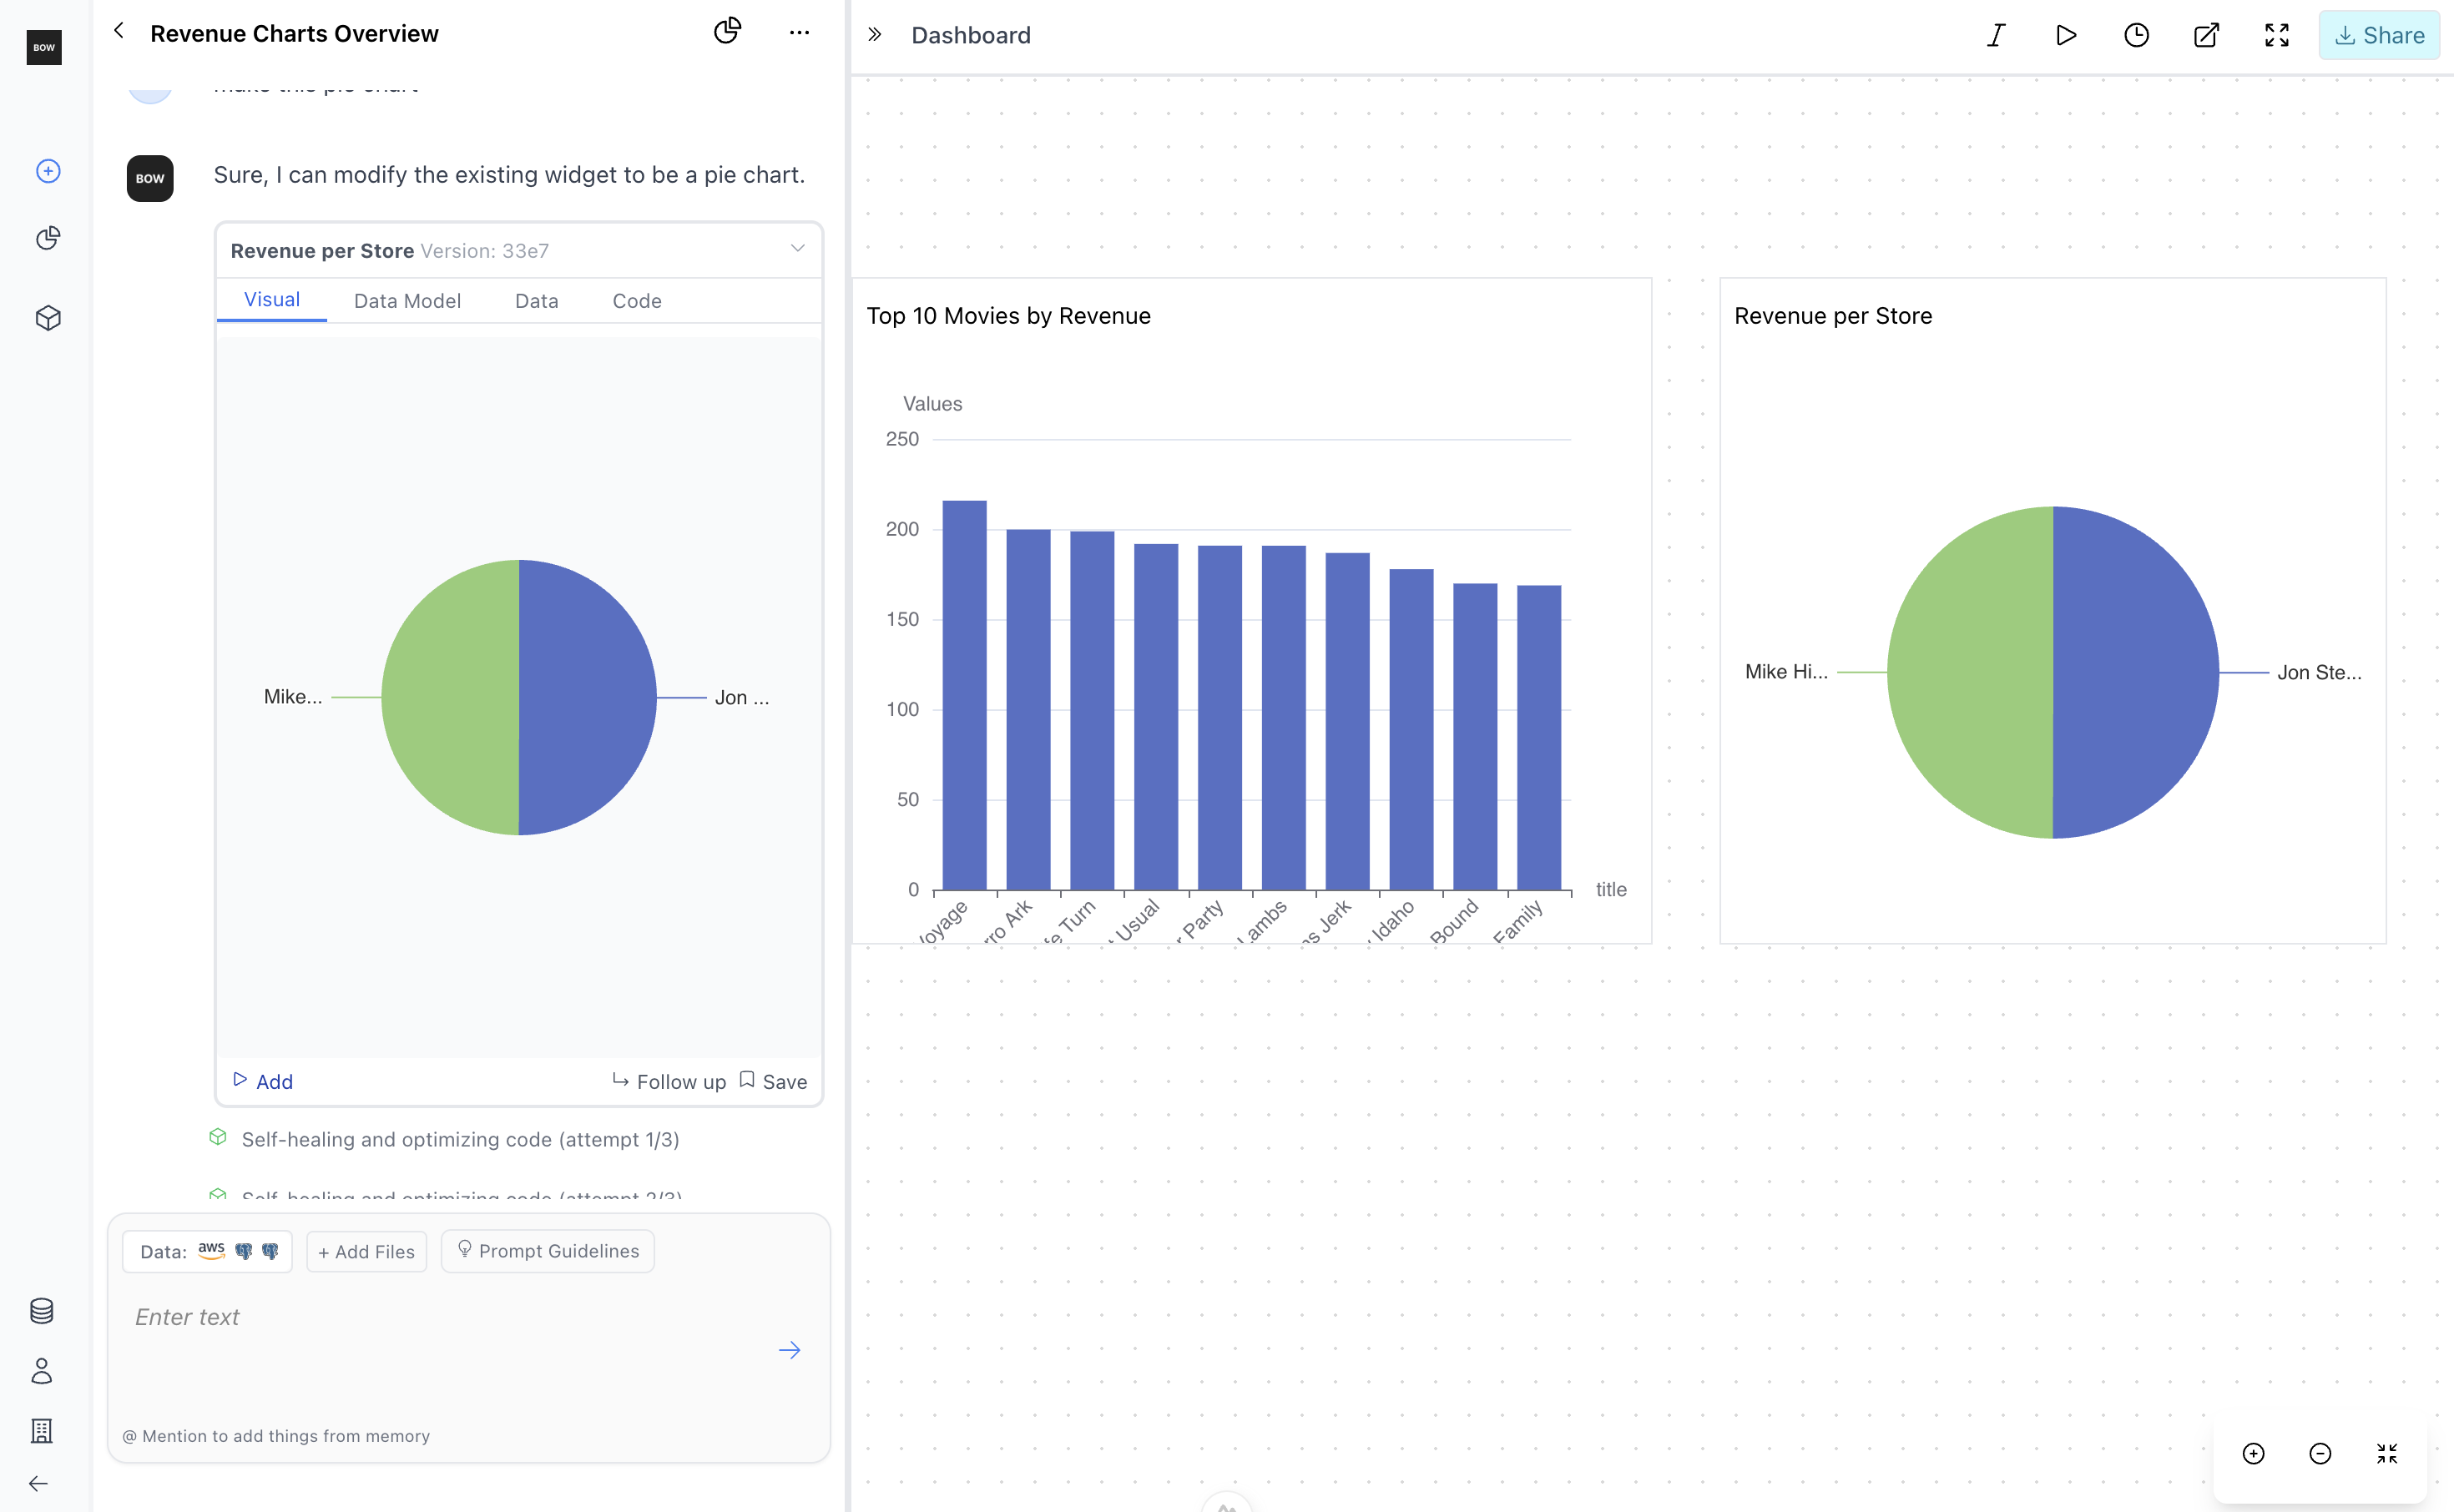Click green Mike slice in chat pie chart

pos(450,697)
